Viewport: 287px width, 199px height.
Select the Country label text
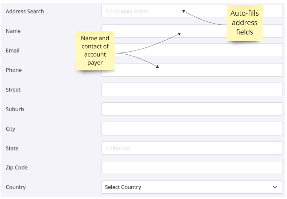tap(16, 187)
